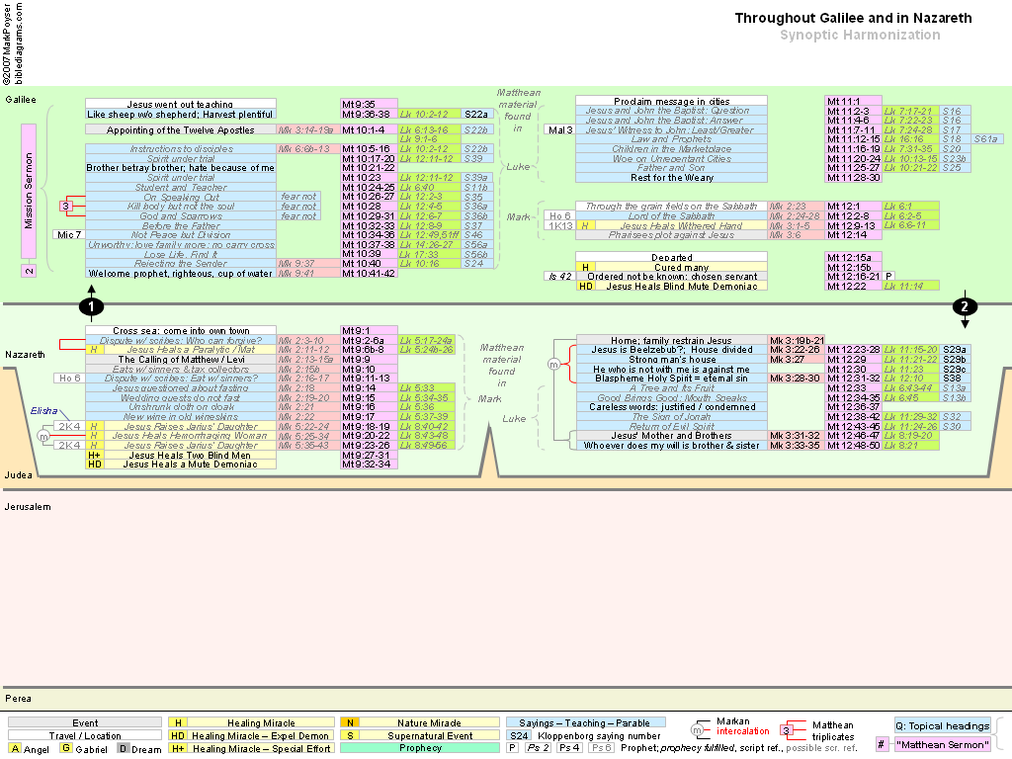
Task: Click the A Angel badge in the legend
Action: pos(16,749)
